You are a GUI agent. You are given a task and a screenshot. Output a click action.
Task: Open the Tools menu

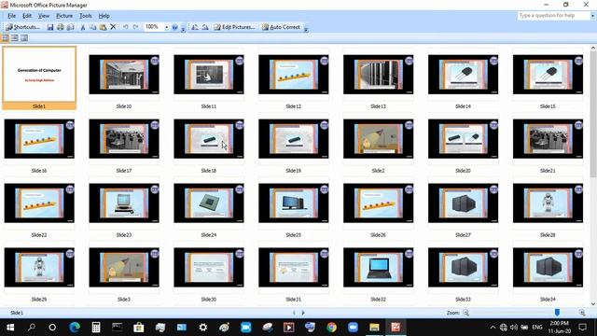click(x=86, y=16)
